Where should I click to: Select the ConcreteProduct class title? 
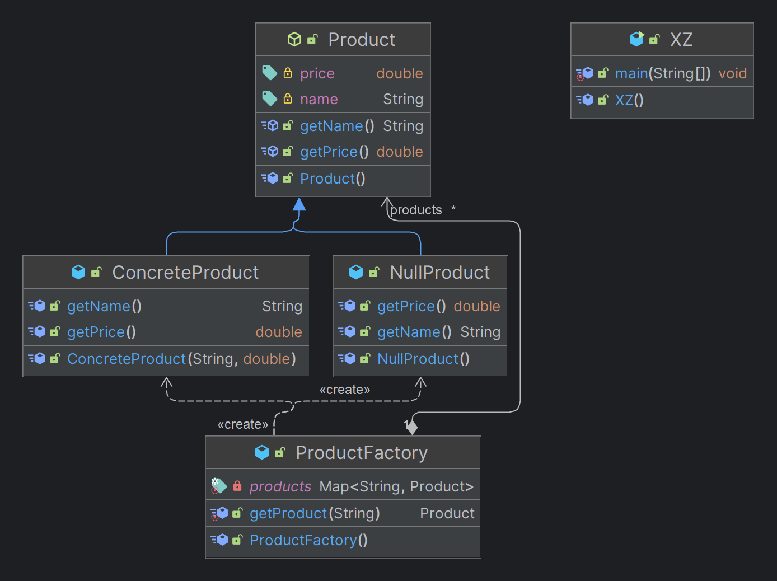click(x=185, y=272)
